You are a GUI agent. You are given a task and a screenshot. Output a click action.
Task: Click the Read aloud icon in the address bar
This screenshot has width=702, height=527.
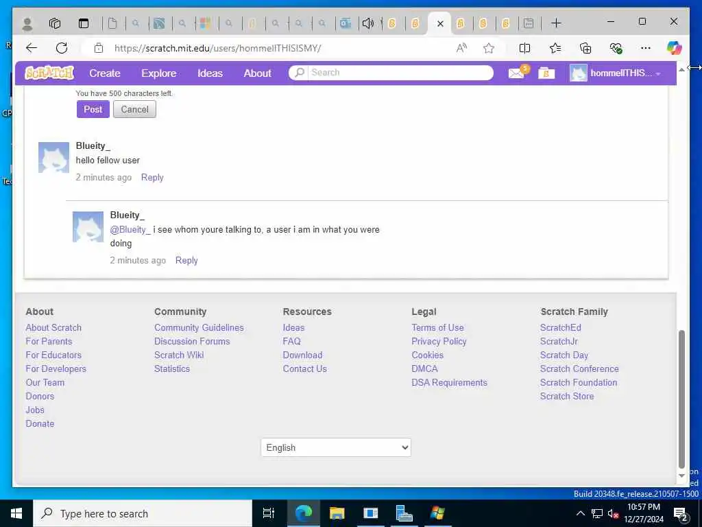(x=461, y=48)
